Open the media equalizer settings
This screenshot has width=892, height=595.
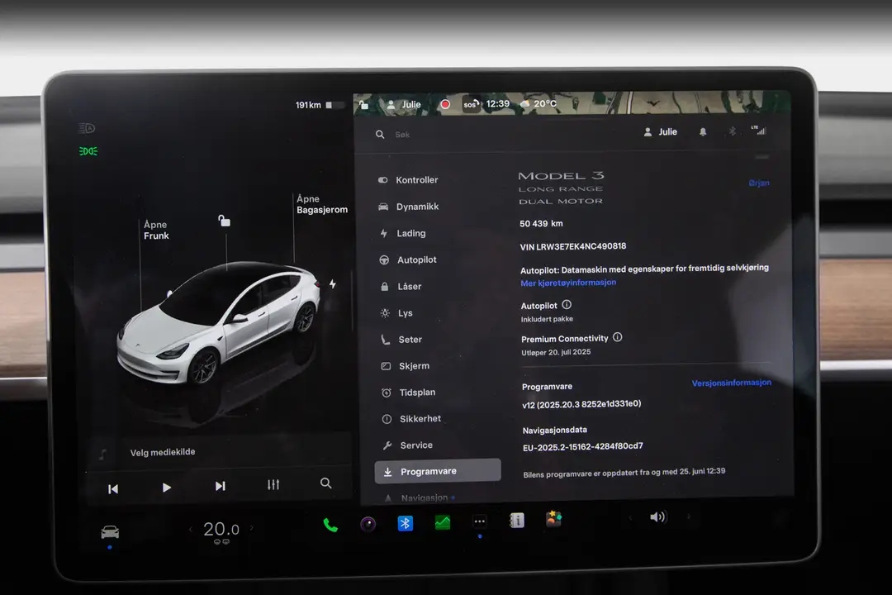coord(273,484)
